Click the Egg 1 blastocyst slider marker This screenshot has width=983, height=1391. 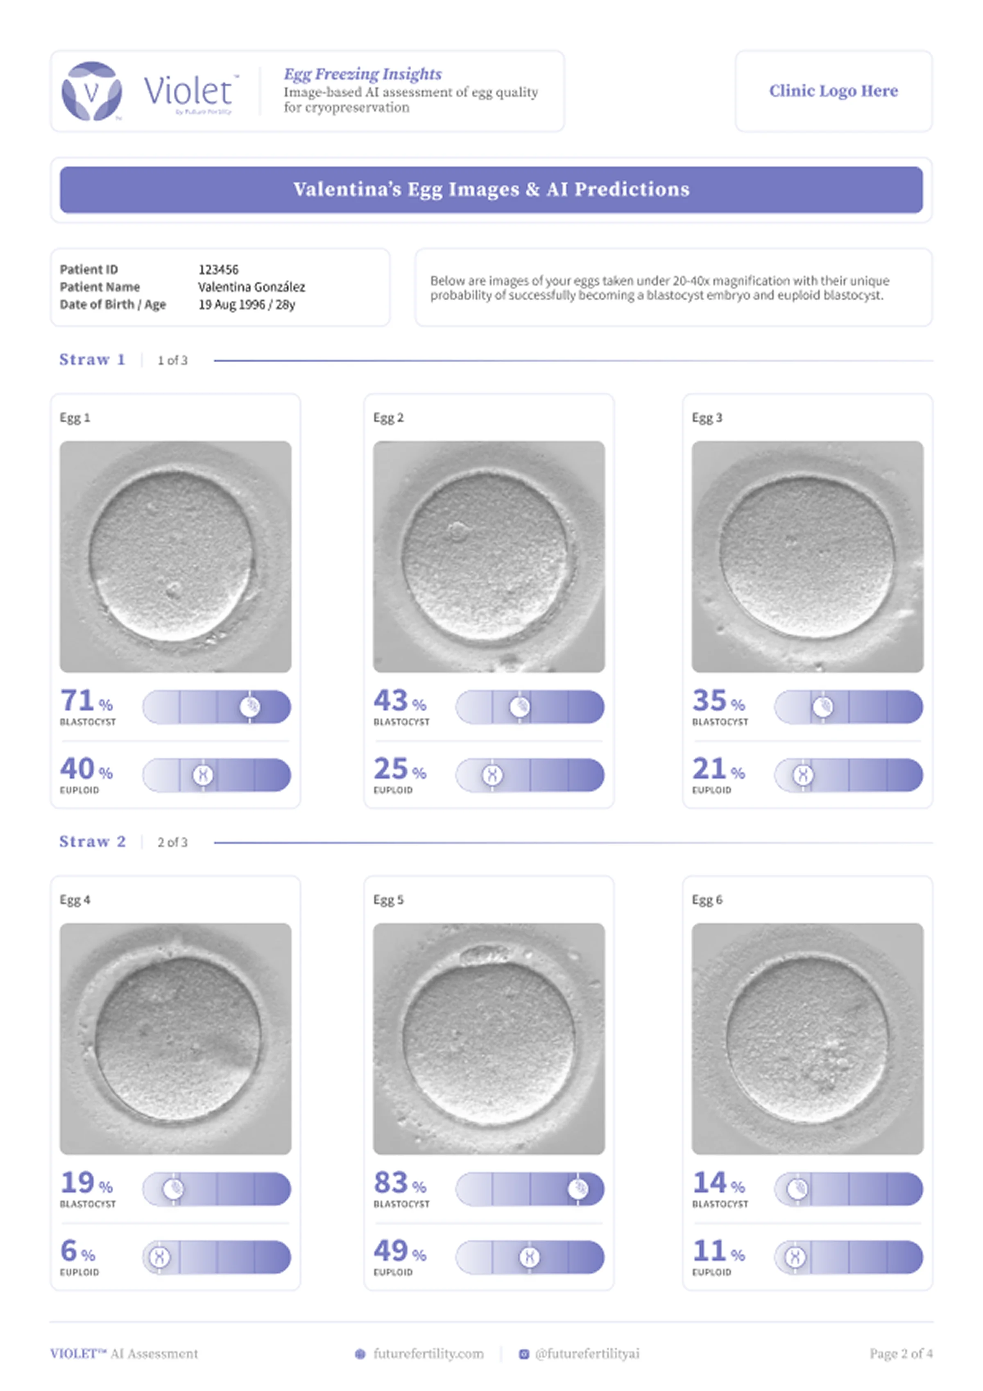tap(249, 706)
